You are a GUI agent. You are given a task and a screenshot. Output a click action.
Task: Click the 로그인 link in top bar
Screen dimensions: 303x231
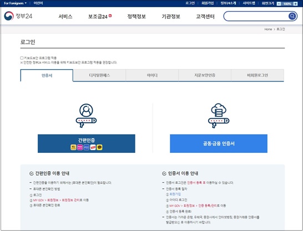(x=190, y=3)
